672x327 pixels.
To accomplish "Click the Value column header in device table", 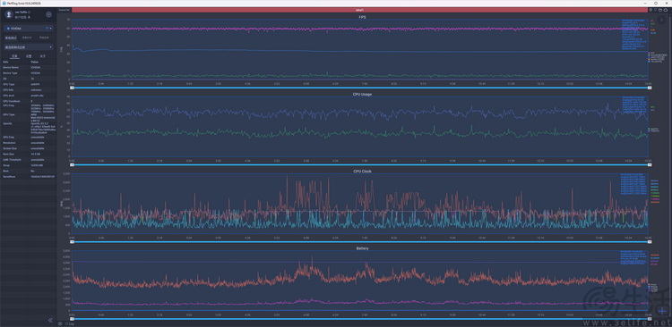I will pyautogui.click(x=34, y=62).
